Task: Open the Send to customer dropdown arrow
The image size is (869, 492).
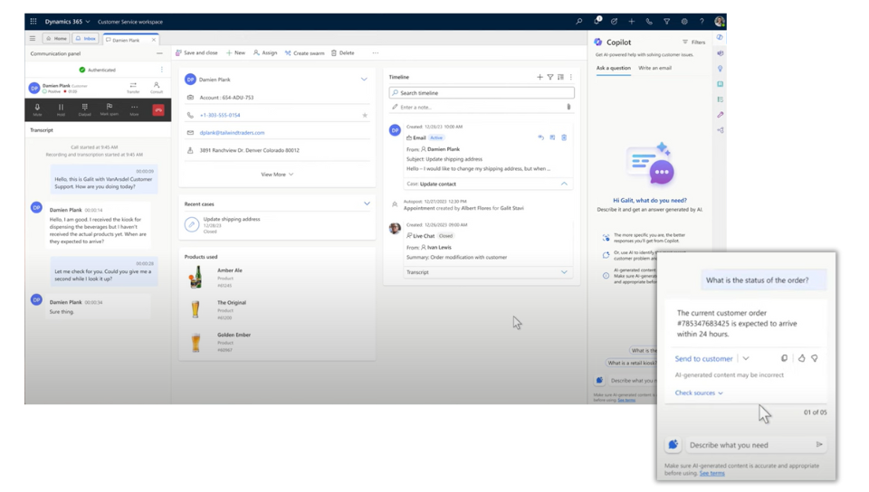Action: click(x=746, y=358)
